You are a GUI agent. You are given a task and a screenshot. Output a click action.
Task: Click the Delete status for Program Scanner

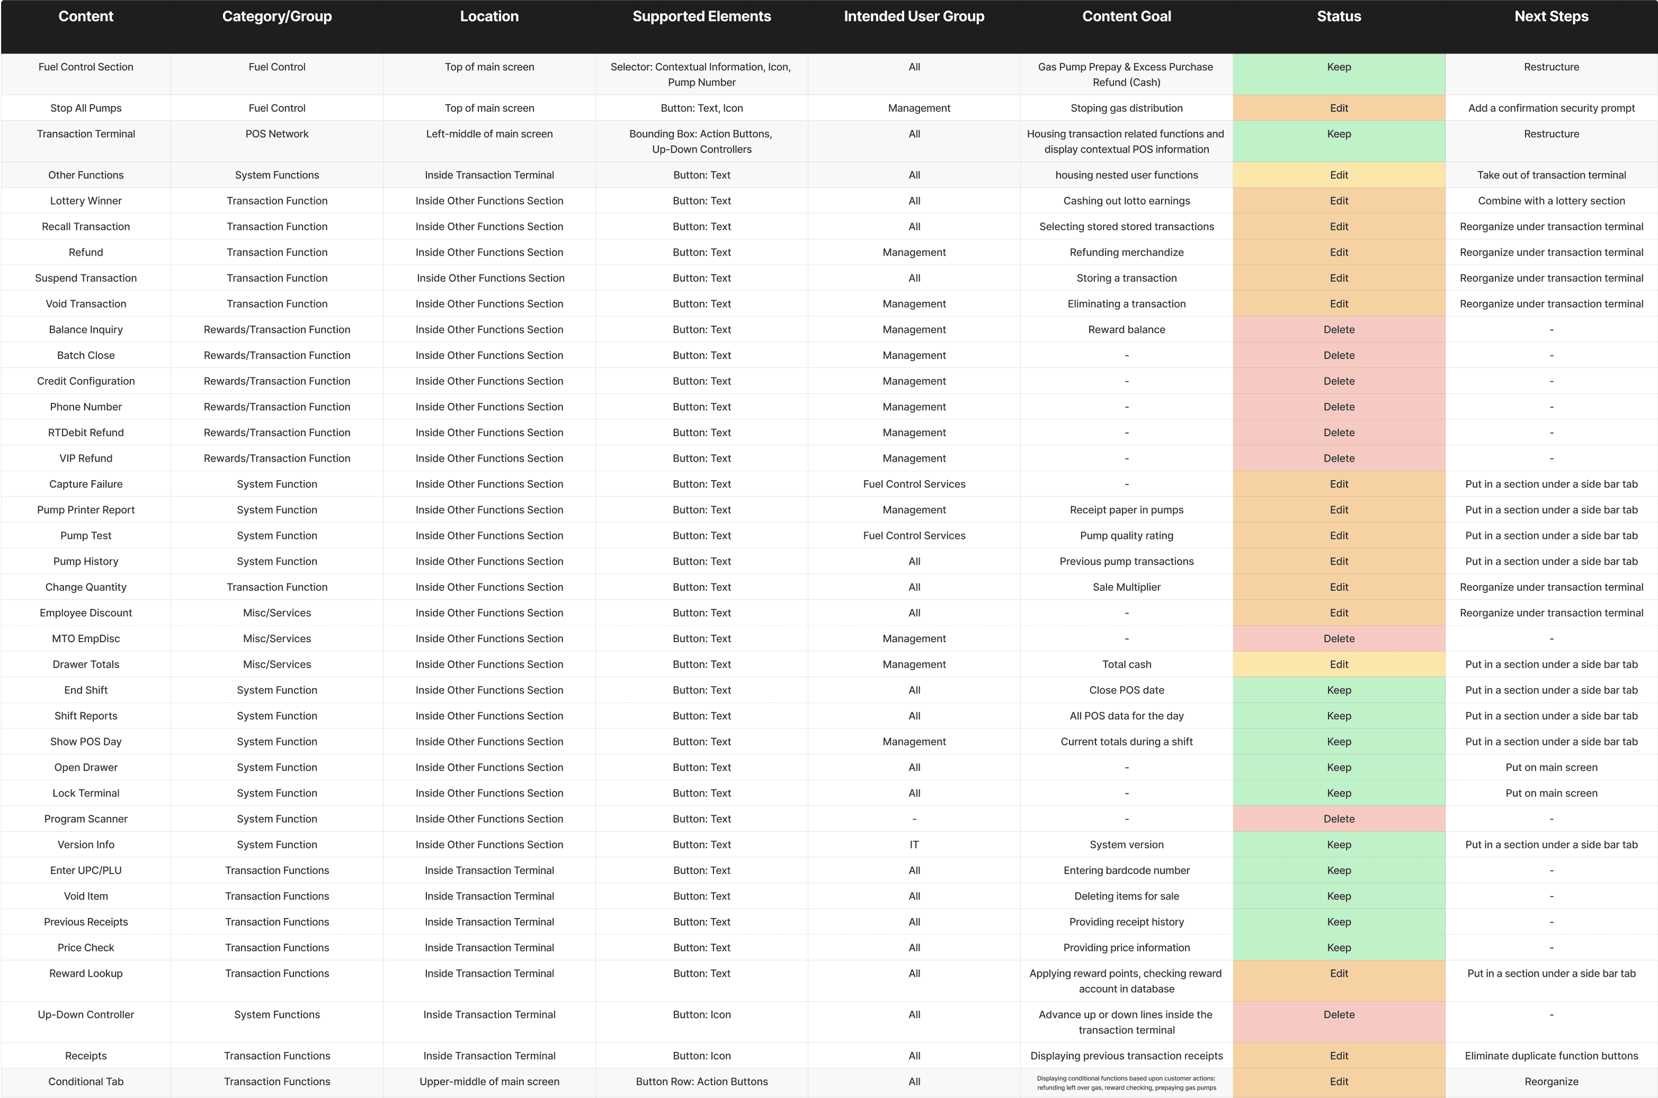tap(1339, 820)
